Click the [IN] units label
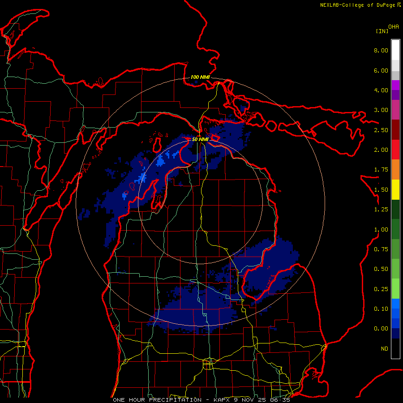 tap(382, 31)
